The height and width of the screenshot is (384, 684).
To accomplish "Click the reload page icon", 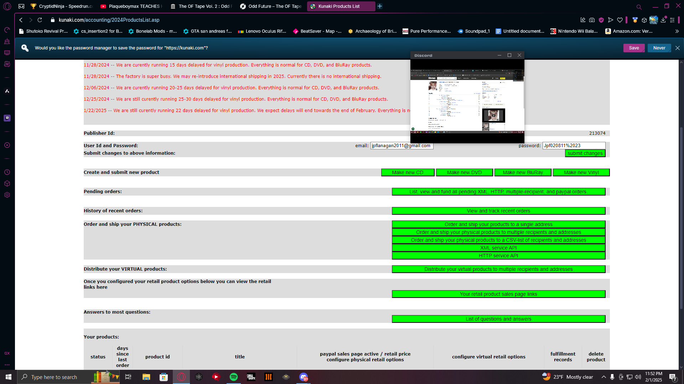I will 40,20.
